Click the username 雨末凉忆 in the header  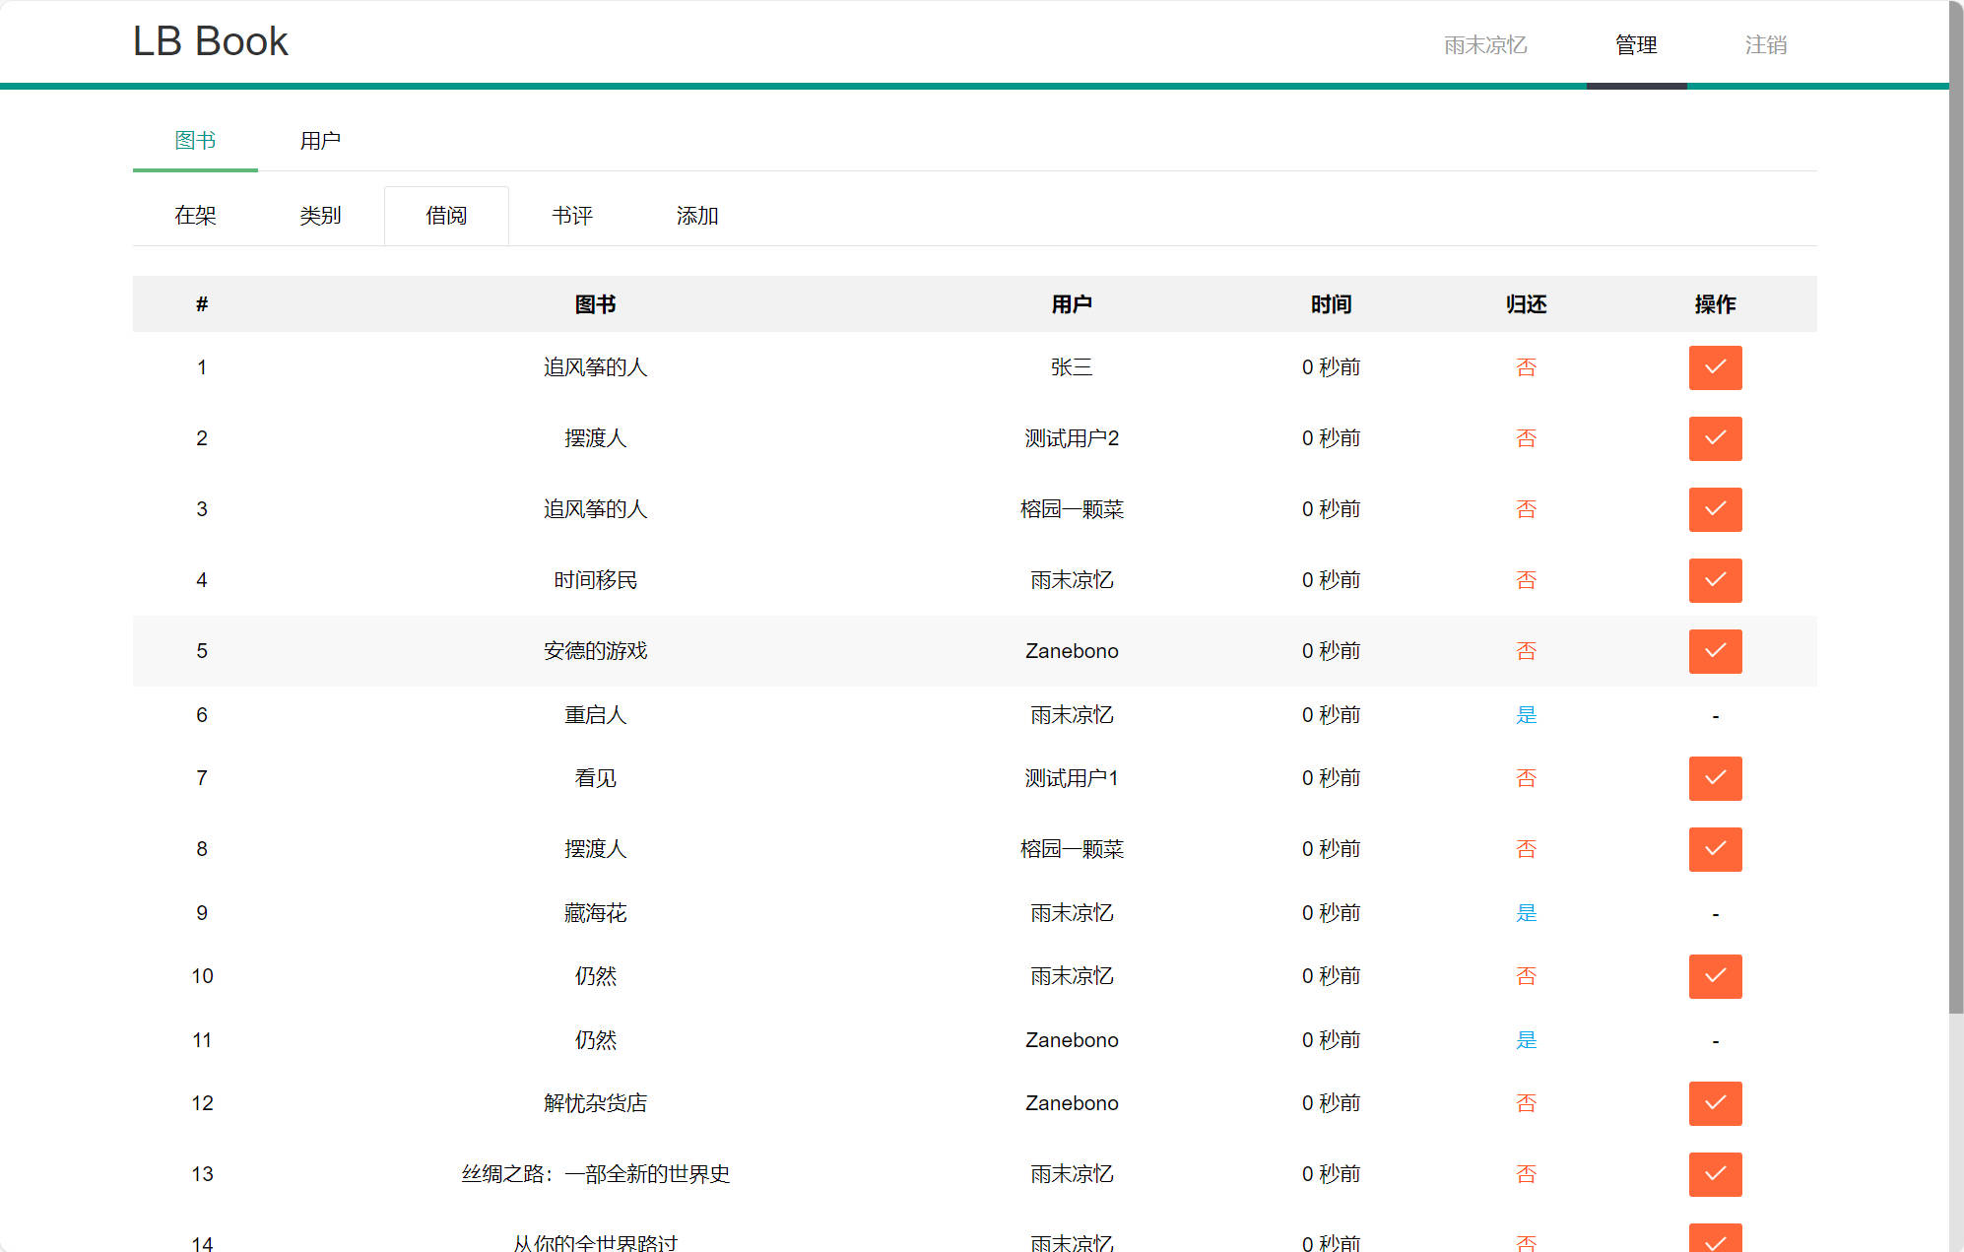1483,44
